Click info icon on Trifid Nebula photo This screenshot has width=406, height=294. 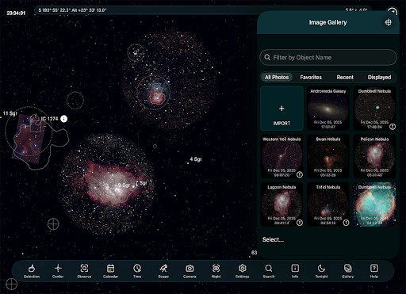pyautogui.click(x=346, y=223)
